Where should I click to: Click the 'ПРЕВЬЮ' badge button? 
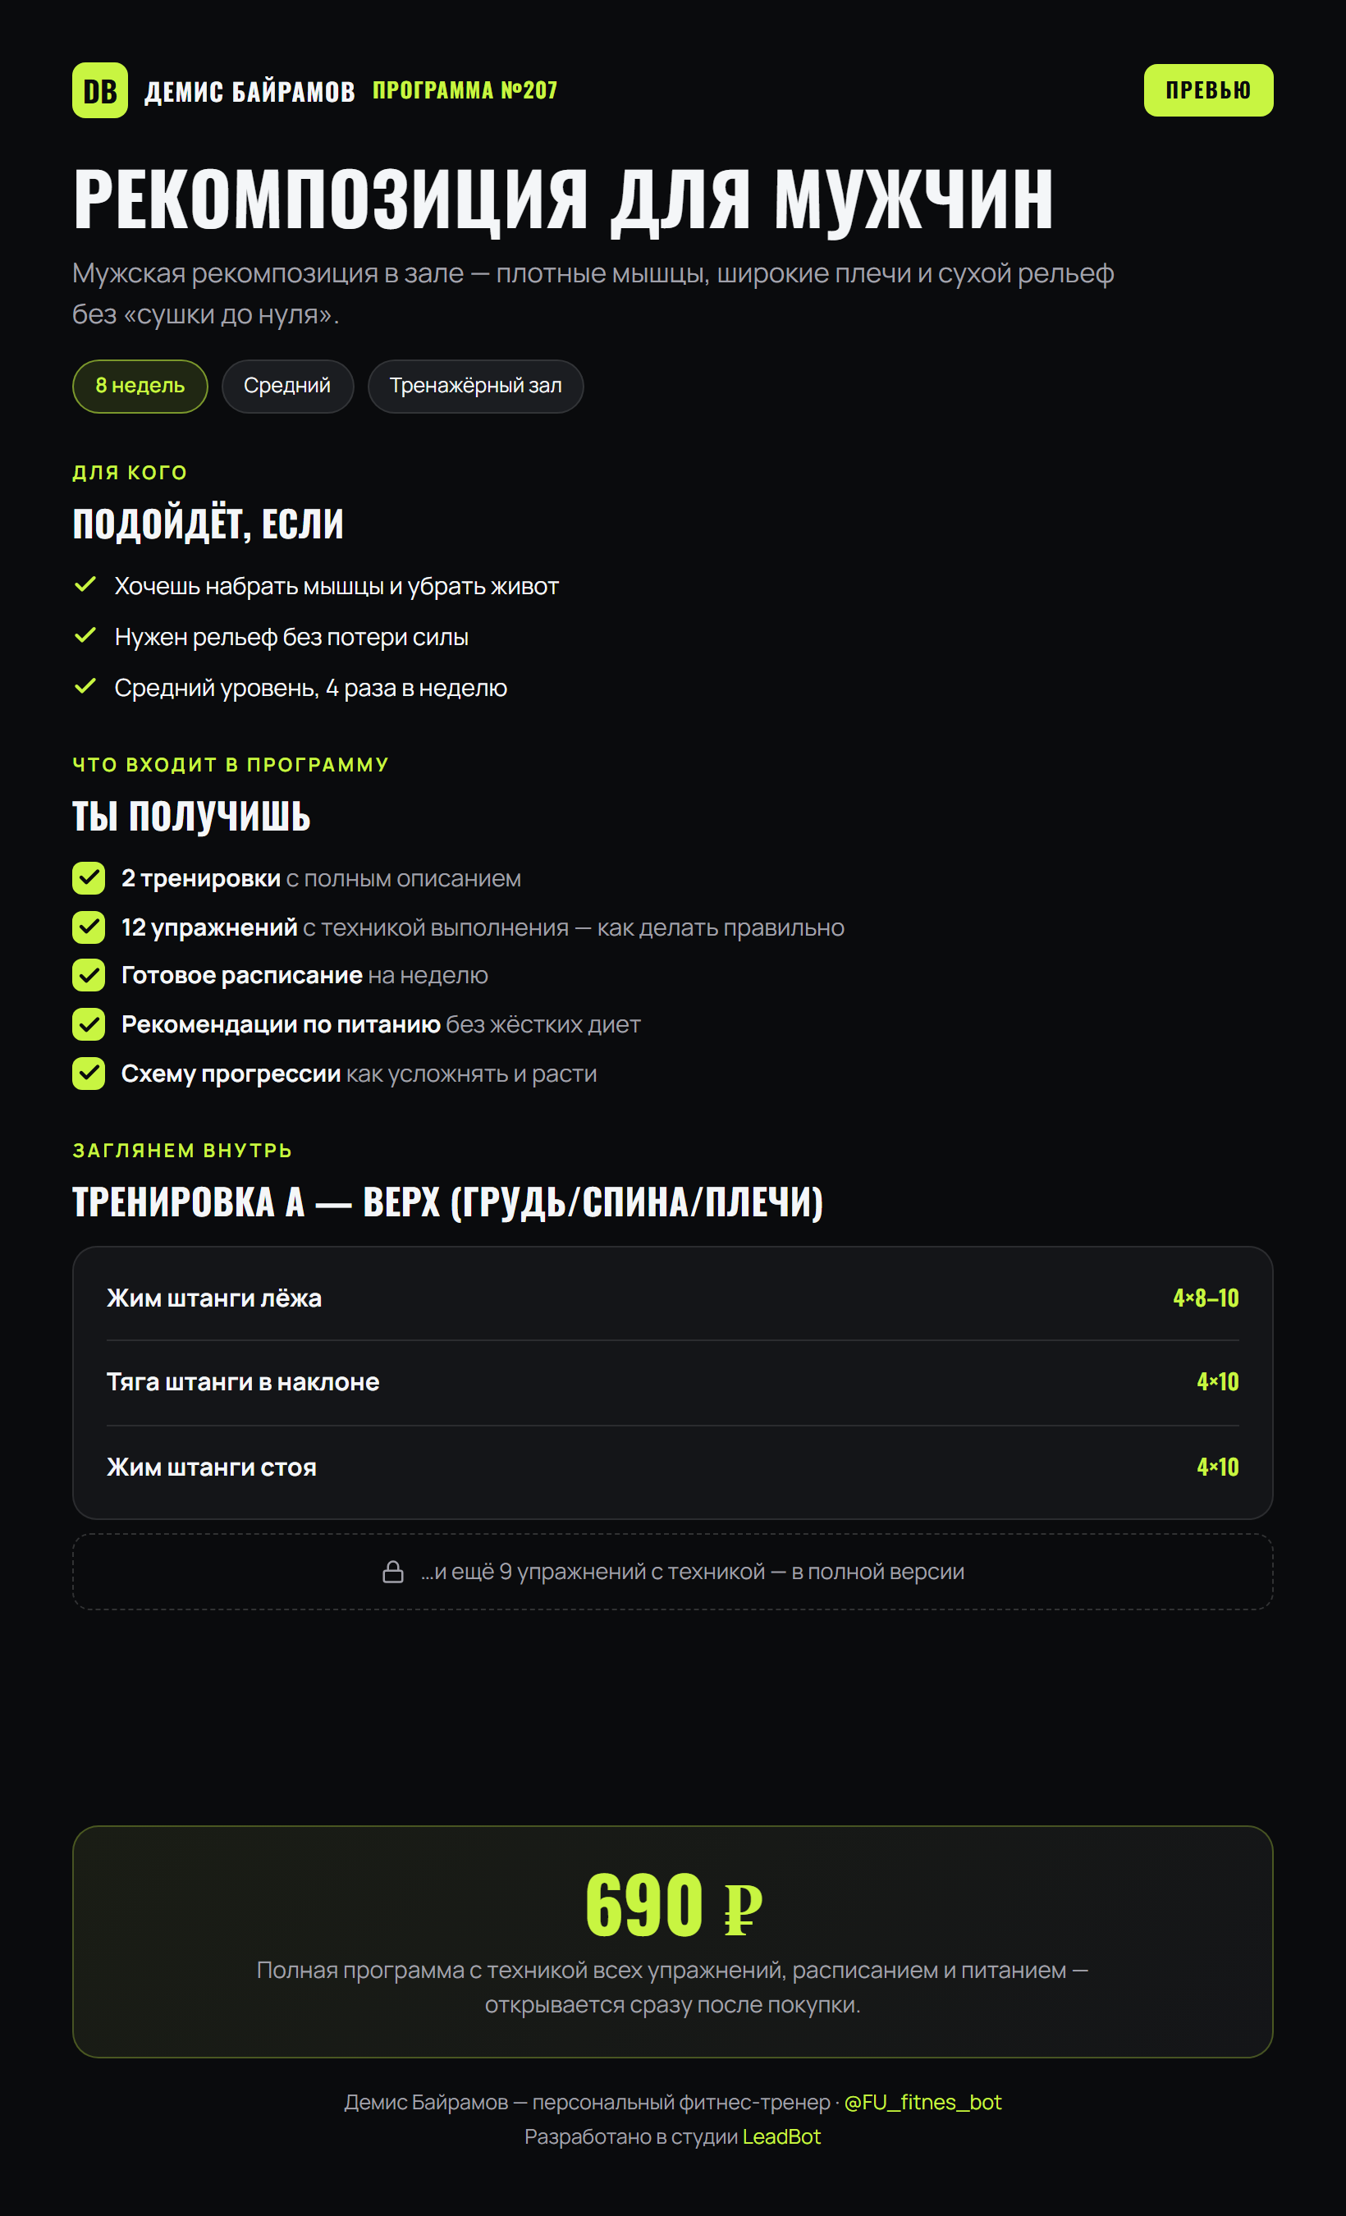pos(1207,90)
